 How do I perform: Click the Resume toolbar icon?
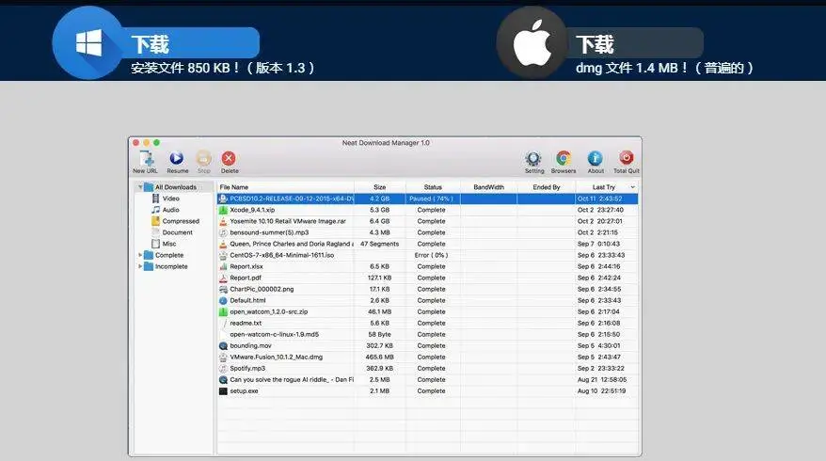tap(177, 158)
